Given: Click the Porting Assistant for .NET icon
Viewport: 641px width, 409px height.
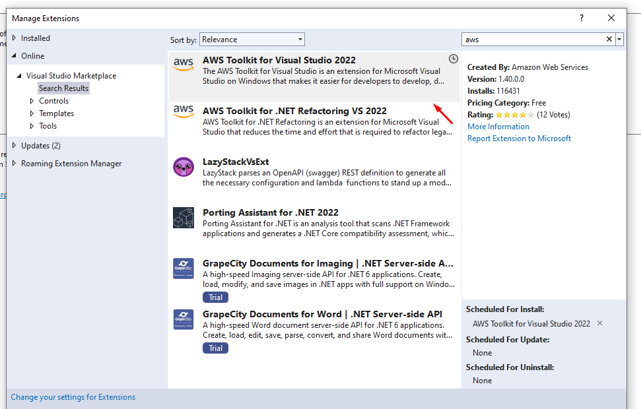Looking at the screenshot, I should pyautogui.click(x=184, y=218).
